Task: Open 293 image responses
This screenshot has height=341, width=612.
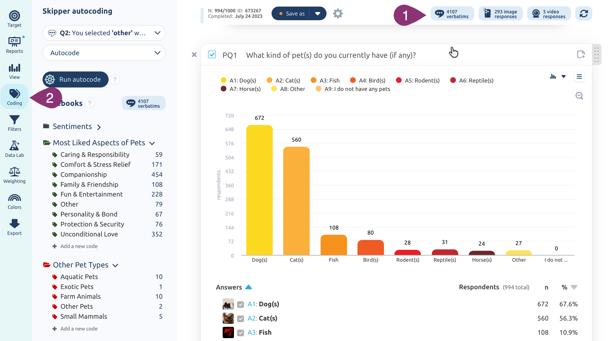Action: click(501, 13)
